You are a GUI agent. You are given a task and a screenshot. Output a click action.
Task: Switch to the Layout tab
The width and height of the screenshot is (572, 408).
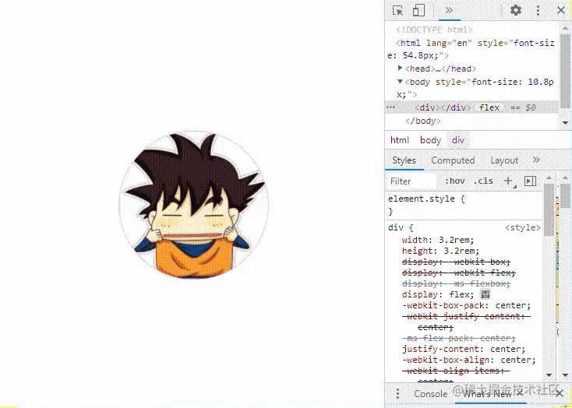coord(504,160)
